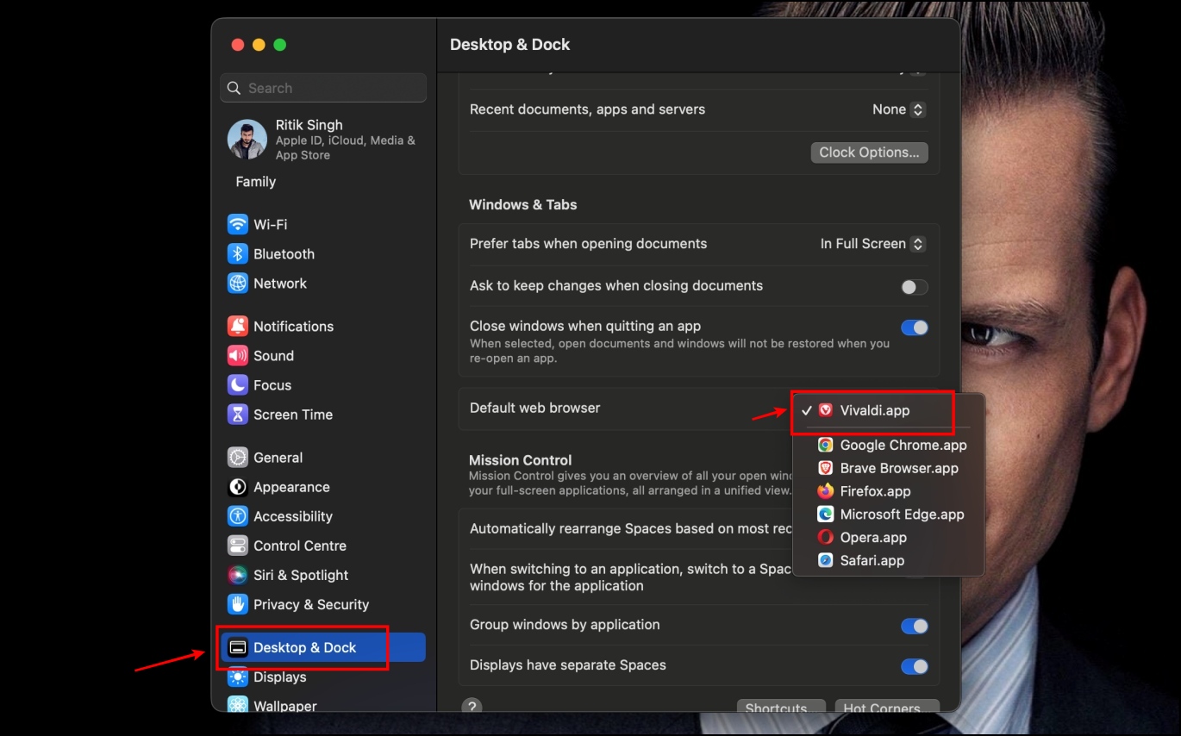Image resolution: width=1181 pixels, height=736 pixels.
Task: Click the Microsoft Edge app icon
Action: coord(826,515)
